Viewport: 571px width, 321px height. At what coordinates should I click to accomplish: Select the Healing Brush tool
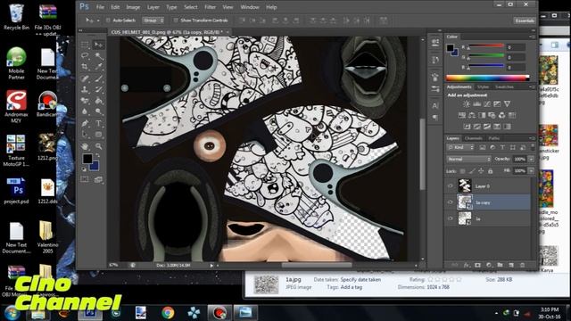pos(85,78)
